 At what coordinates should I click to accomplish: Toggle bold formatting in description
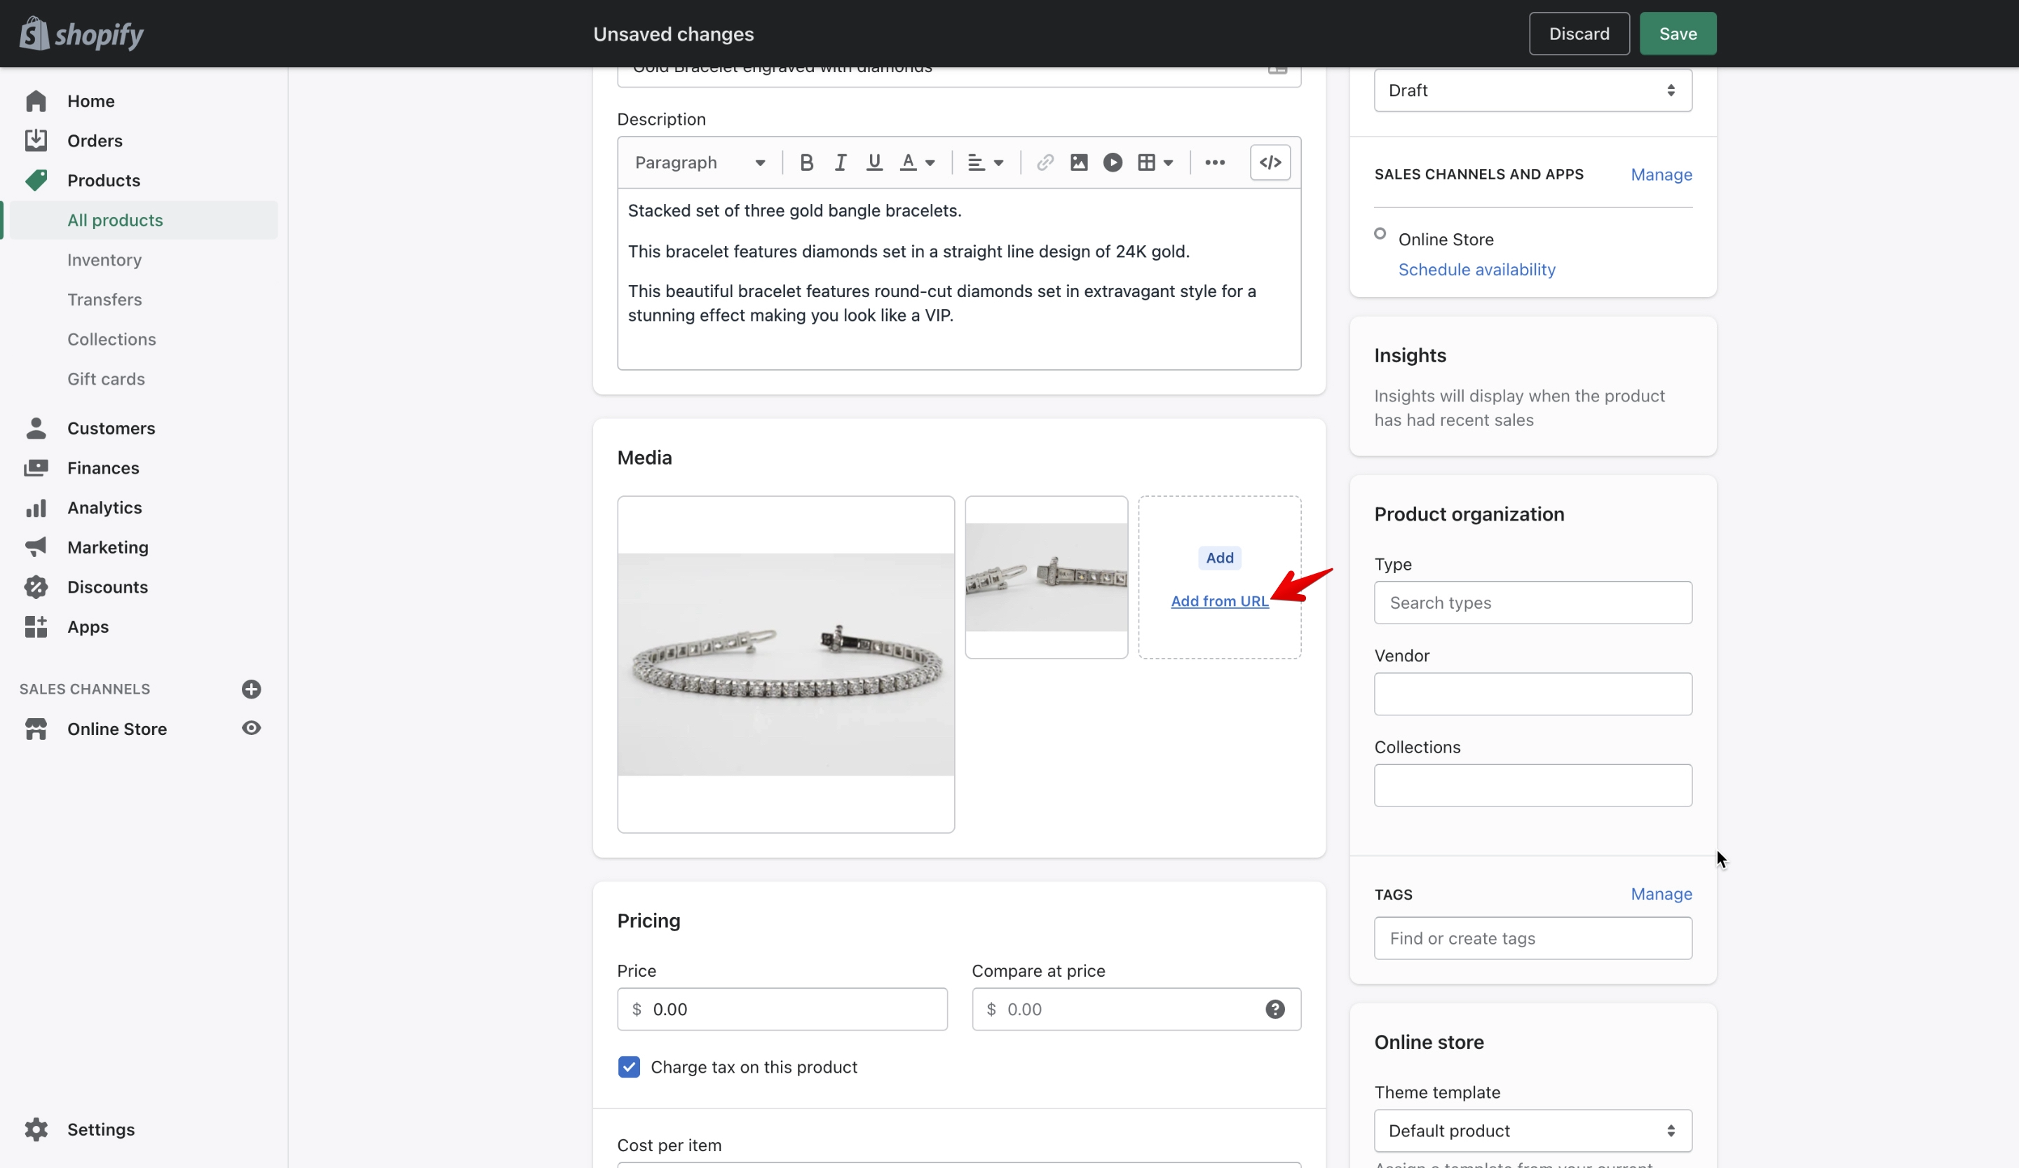coord(807,163)
